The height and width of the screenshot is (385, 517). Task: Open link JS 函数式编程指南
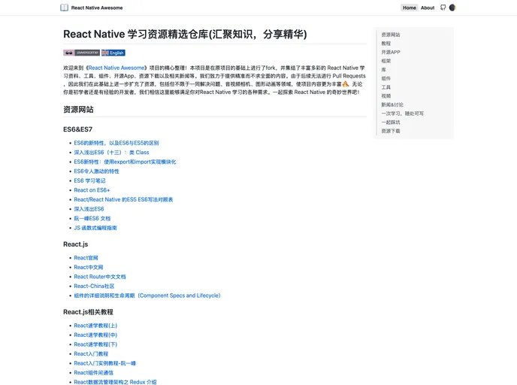click(95, 228)
